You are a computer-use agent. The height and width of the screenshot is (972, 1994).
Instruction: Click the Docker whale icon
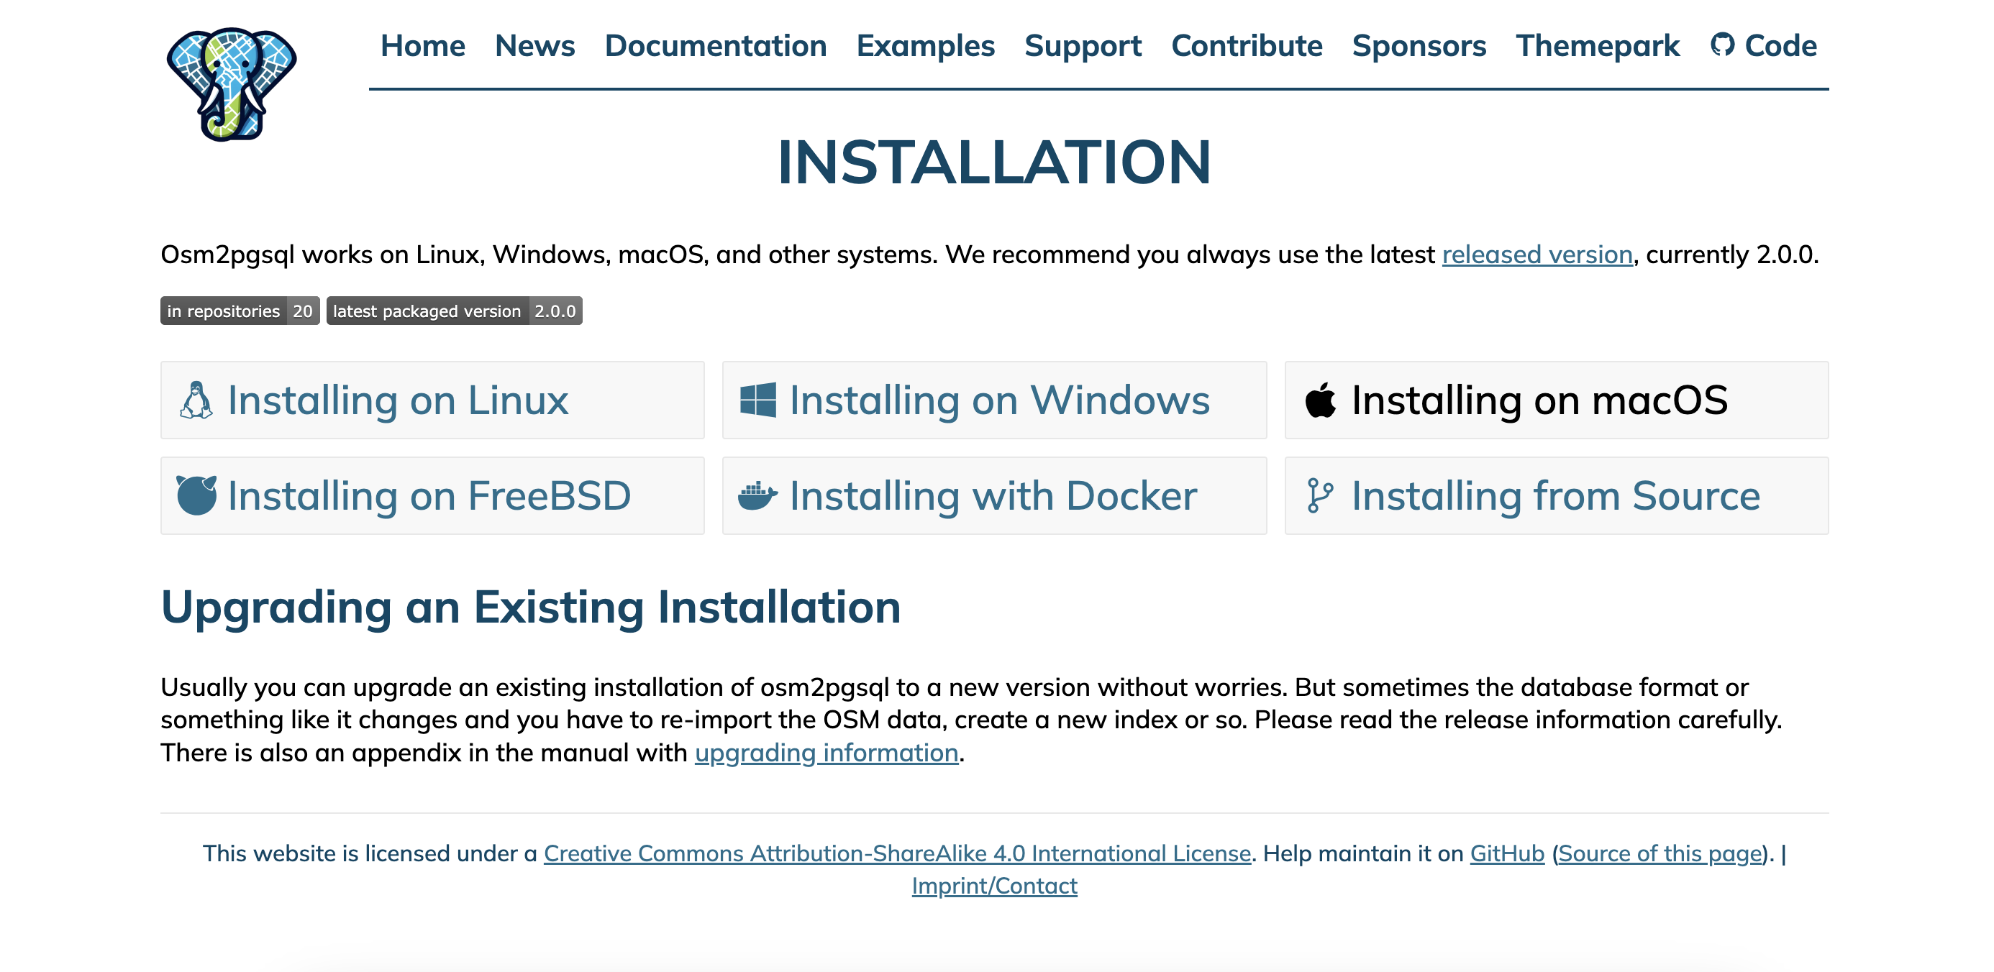pyautogui.click(x=757, y=495)
